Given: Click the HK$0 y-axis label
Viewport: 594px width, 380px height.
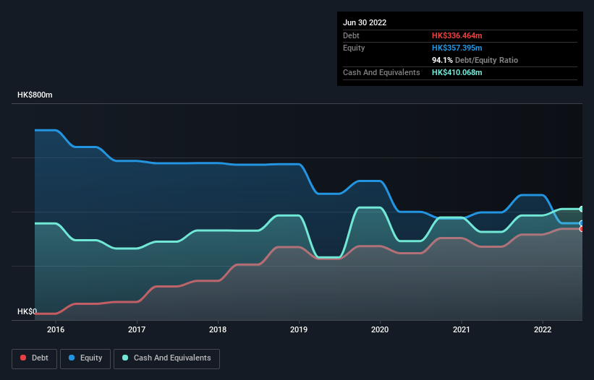Looking at the screenshot, I should click(x=27, y=311).
